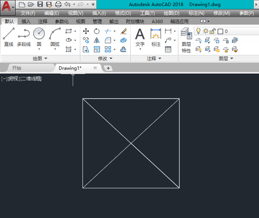
Task: Activate the Mirror tool
Action: (x=97, y=40)
